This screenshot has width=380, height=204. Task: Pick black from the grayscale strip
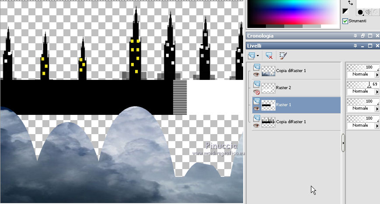(256, 26)
